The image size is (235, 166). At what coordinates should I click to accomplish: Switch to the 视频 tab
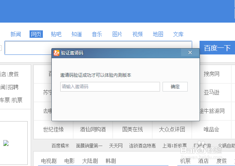pyautogui.click(x=137, y=34)
